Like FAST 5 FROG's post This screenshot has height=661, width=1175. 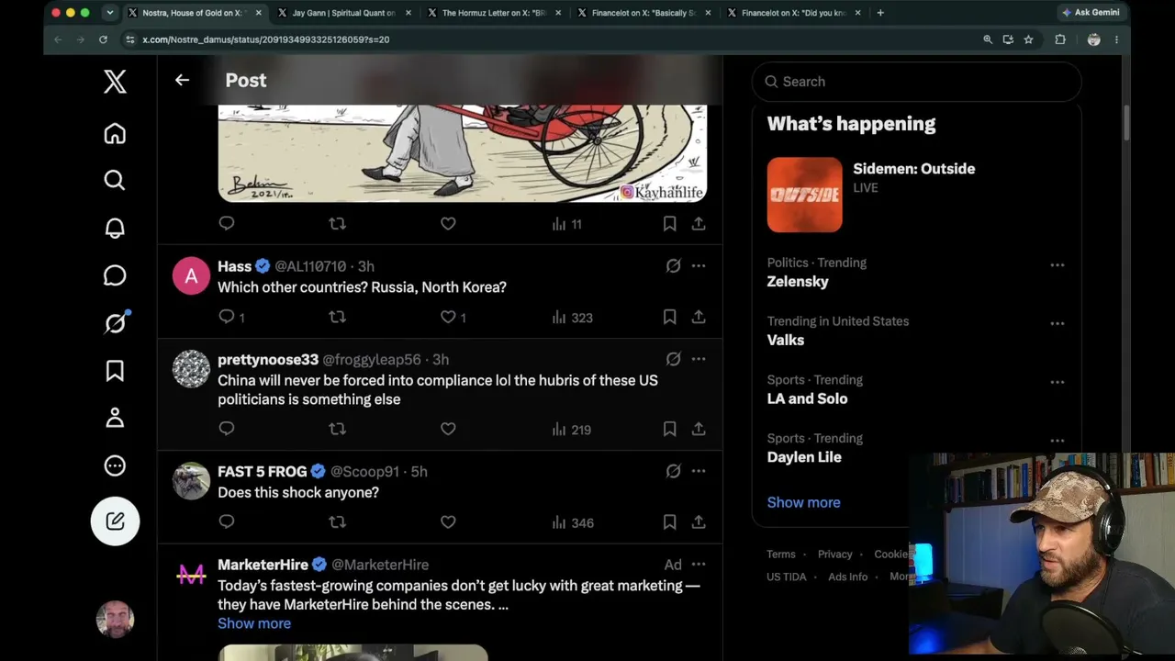coord(448,522)
